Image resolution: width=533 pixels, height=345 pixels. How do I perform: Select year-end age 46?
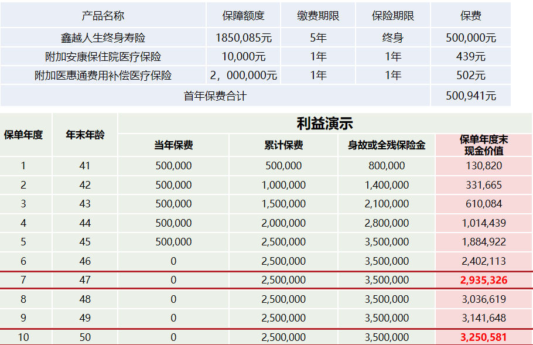[85, 261]
